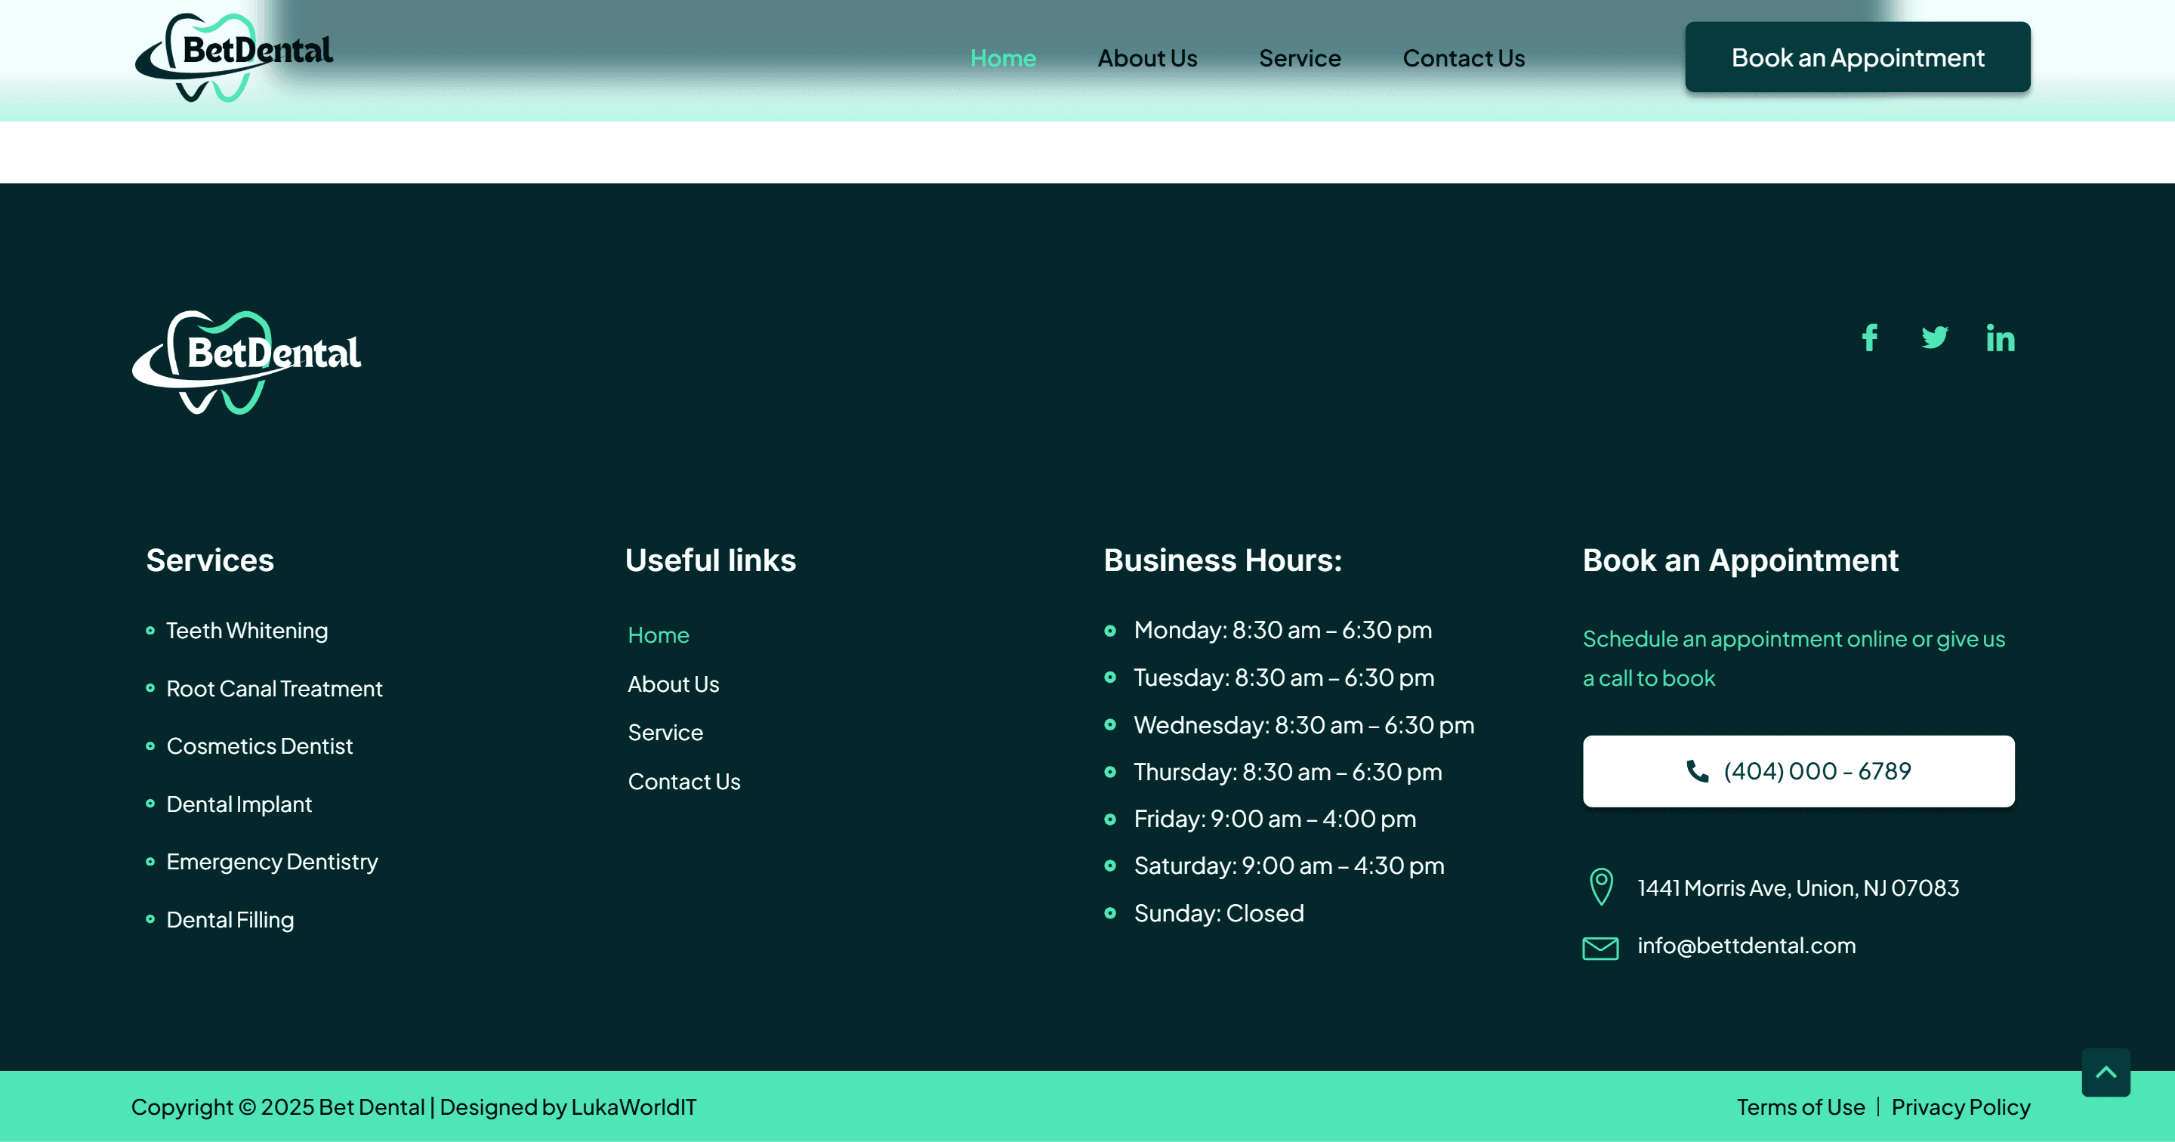2175x1142 pixels.
Task: Follow the Useful links Contact Us link
Action: coord(684,781)
